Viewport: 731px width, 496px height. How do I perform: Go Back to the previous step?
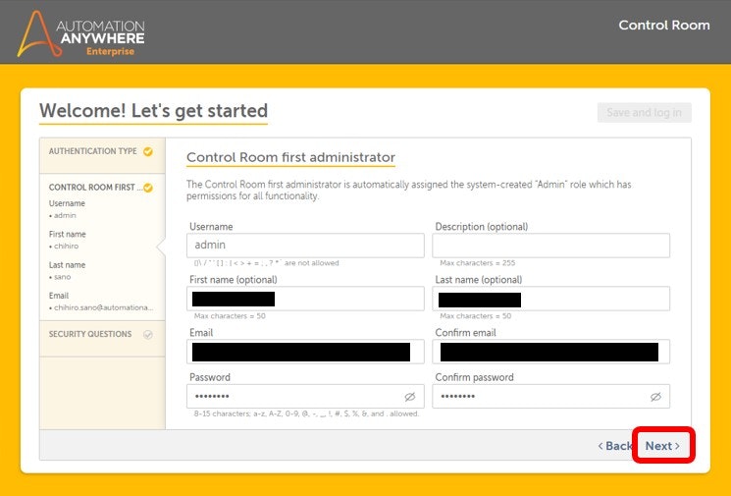pos(615,446)
